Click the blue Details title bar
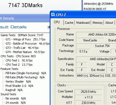Viewport: 116px width, 105px height. pos(25,18)
